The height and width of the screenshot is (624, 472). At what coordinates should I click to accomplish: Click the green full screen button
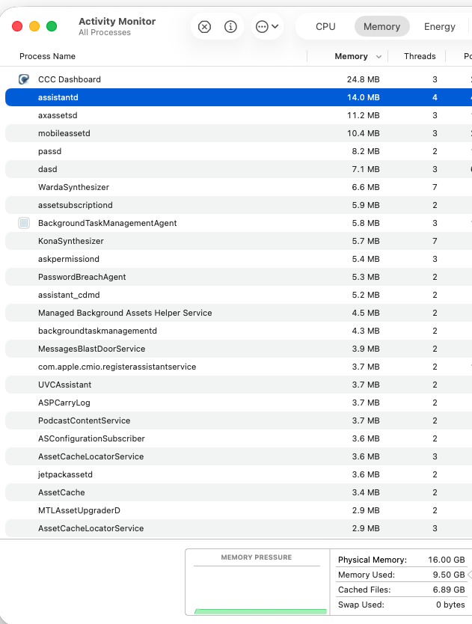[x=52, y=26]
